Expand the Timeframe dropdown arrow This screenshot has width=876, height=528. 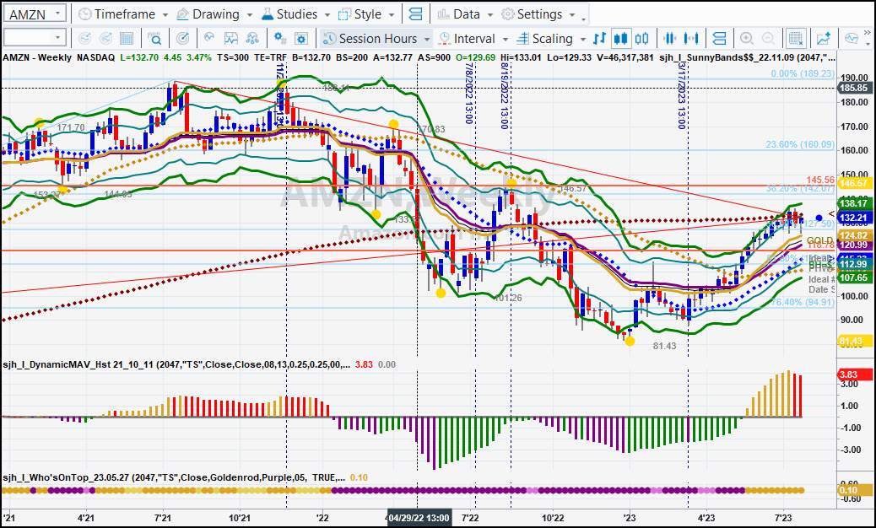coord(165,14)
